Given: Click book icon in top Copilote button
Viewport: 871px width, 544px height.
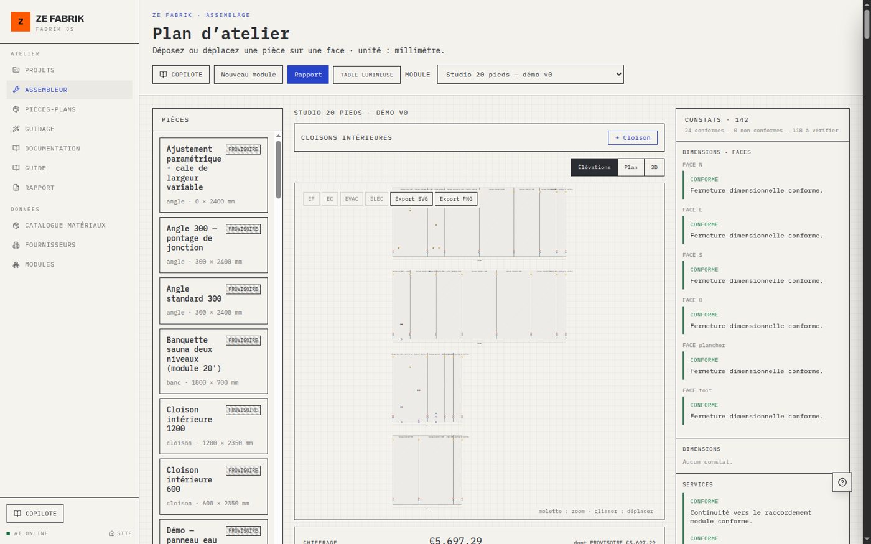Looking at the screenshot, I should coord(164,75).
